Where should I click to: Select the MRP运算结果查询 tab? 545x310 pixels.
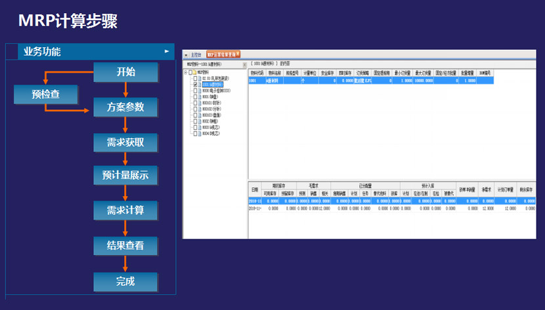(x=221, y=54)
